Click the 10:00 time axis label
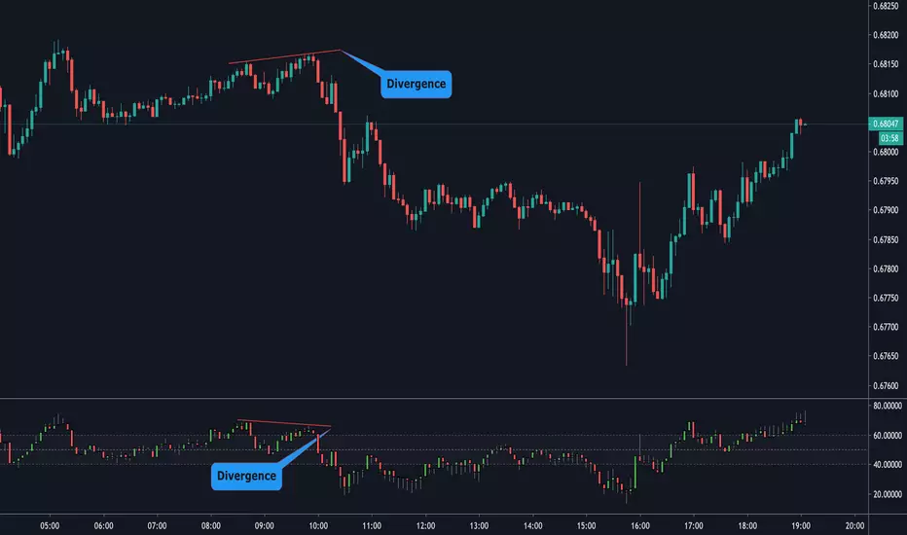The height and width of the screenshot is (535, 907). [318, 525]
